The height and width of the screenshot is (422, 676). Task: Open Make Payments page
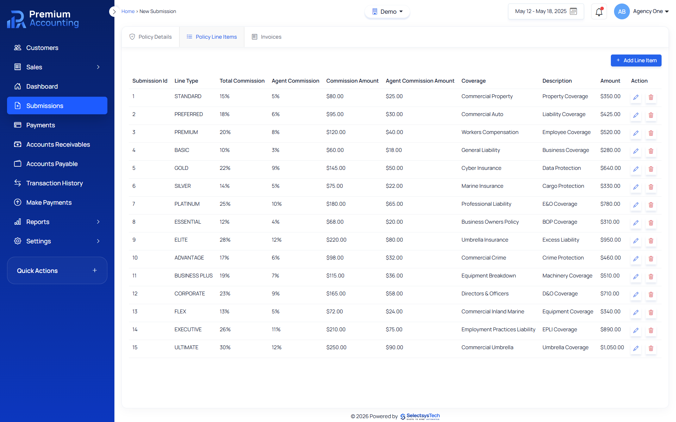click(57, 202)
